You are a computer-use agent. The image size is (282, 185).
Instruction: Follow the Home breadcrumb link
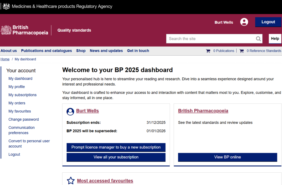tap(5, 59)
